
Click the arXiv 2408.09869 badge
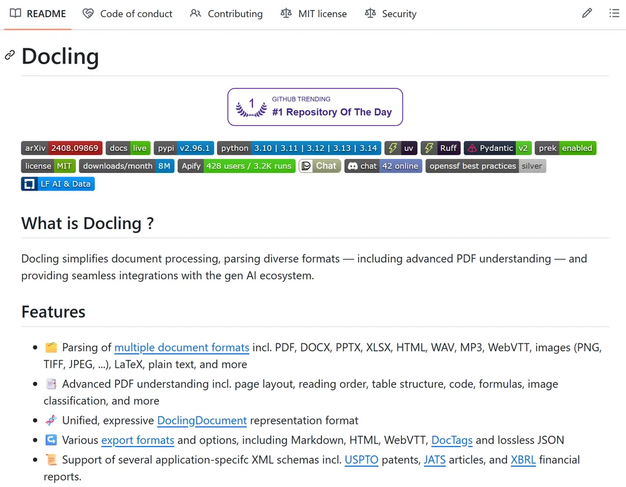62,148
